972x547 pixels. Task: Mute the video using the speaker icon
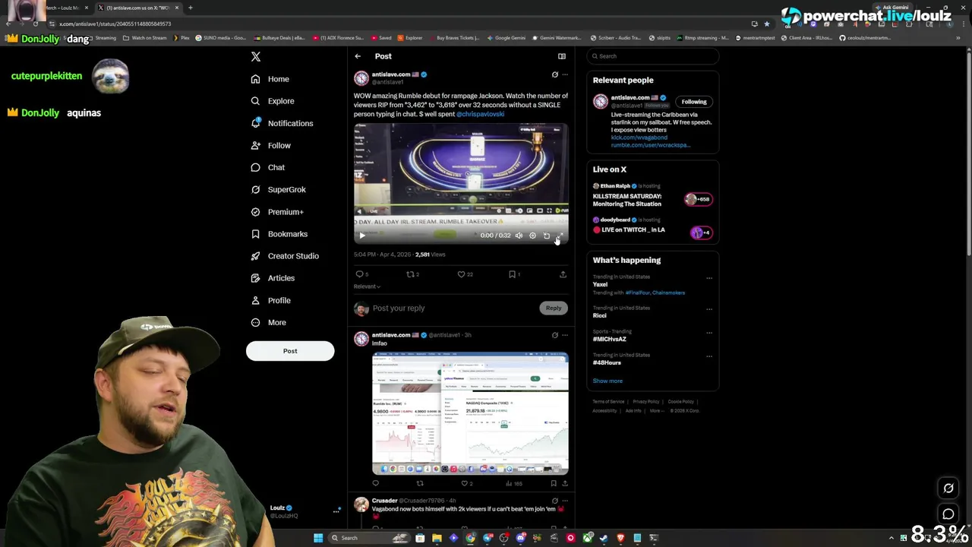click(519, 236)
